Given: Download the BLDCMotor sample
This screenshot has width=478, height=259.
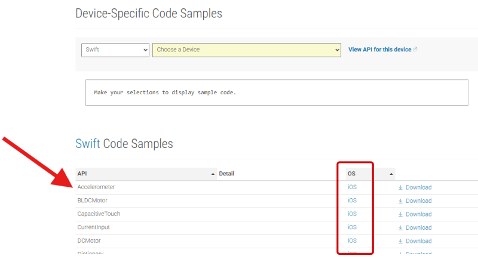Looking at the screenshot, I should tap(418, 201).
